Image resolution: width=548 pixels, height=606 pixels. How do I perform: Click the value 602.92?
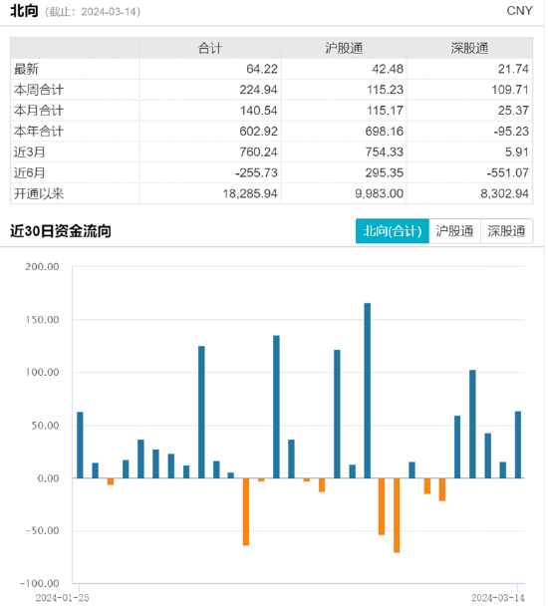pyautogui.click(x=258, y=132)
